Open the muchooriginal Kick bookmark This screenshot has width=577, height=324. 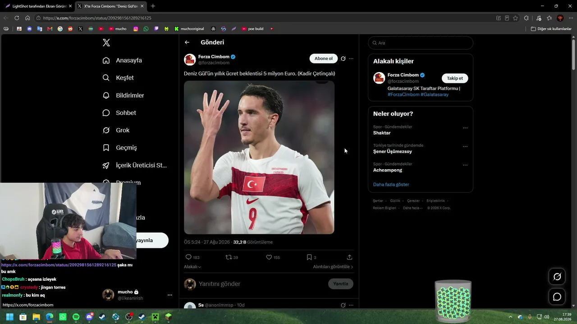point(189,29)
